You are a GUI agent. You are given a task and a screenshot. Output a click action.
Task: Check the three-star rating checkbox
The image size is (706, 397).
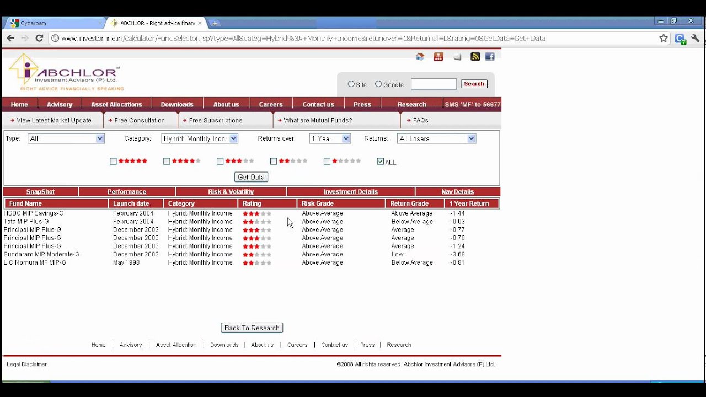(x=220, y=162)
